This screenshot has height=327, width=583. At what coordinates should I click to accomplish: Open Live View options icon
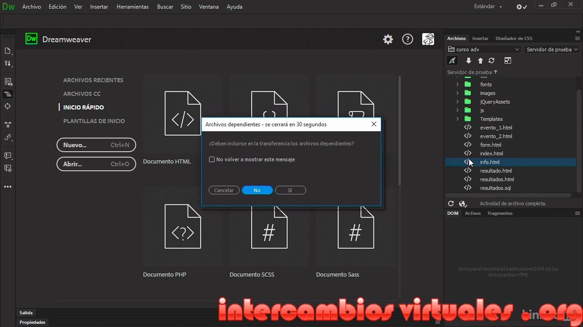point(8,82)
